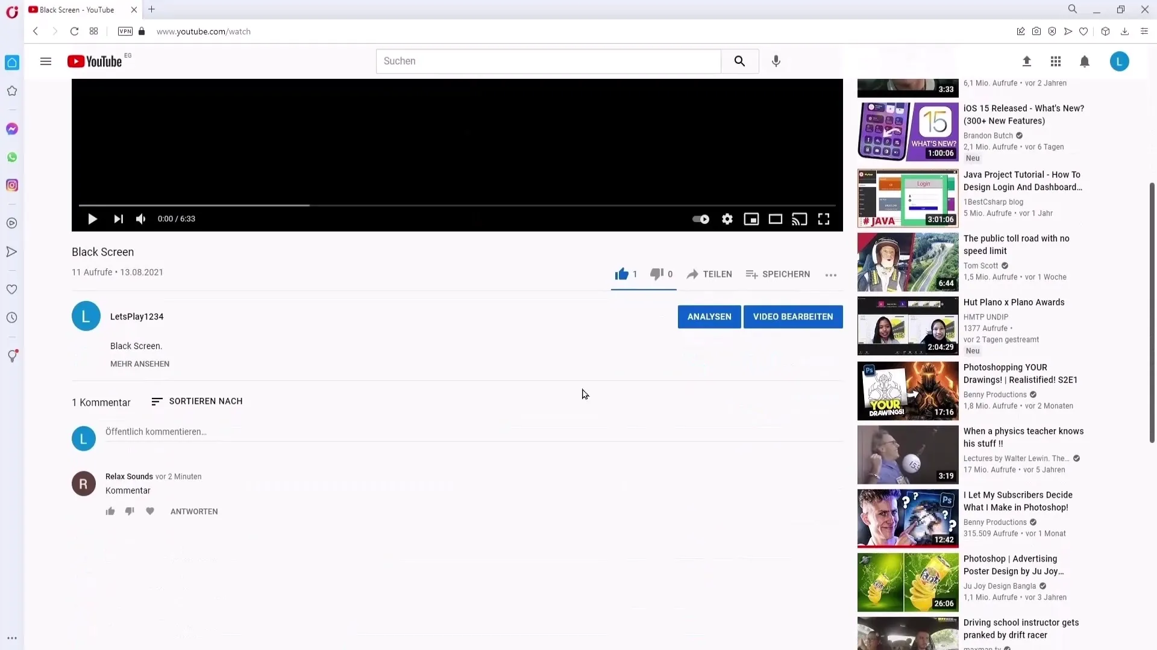Click the fullscreen icon to expand video

pyautogui.click(x=824, y=219)
